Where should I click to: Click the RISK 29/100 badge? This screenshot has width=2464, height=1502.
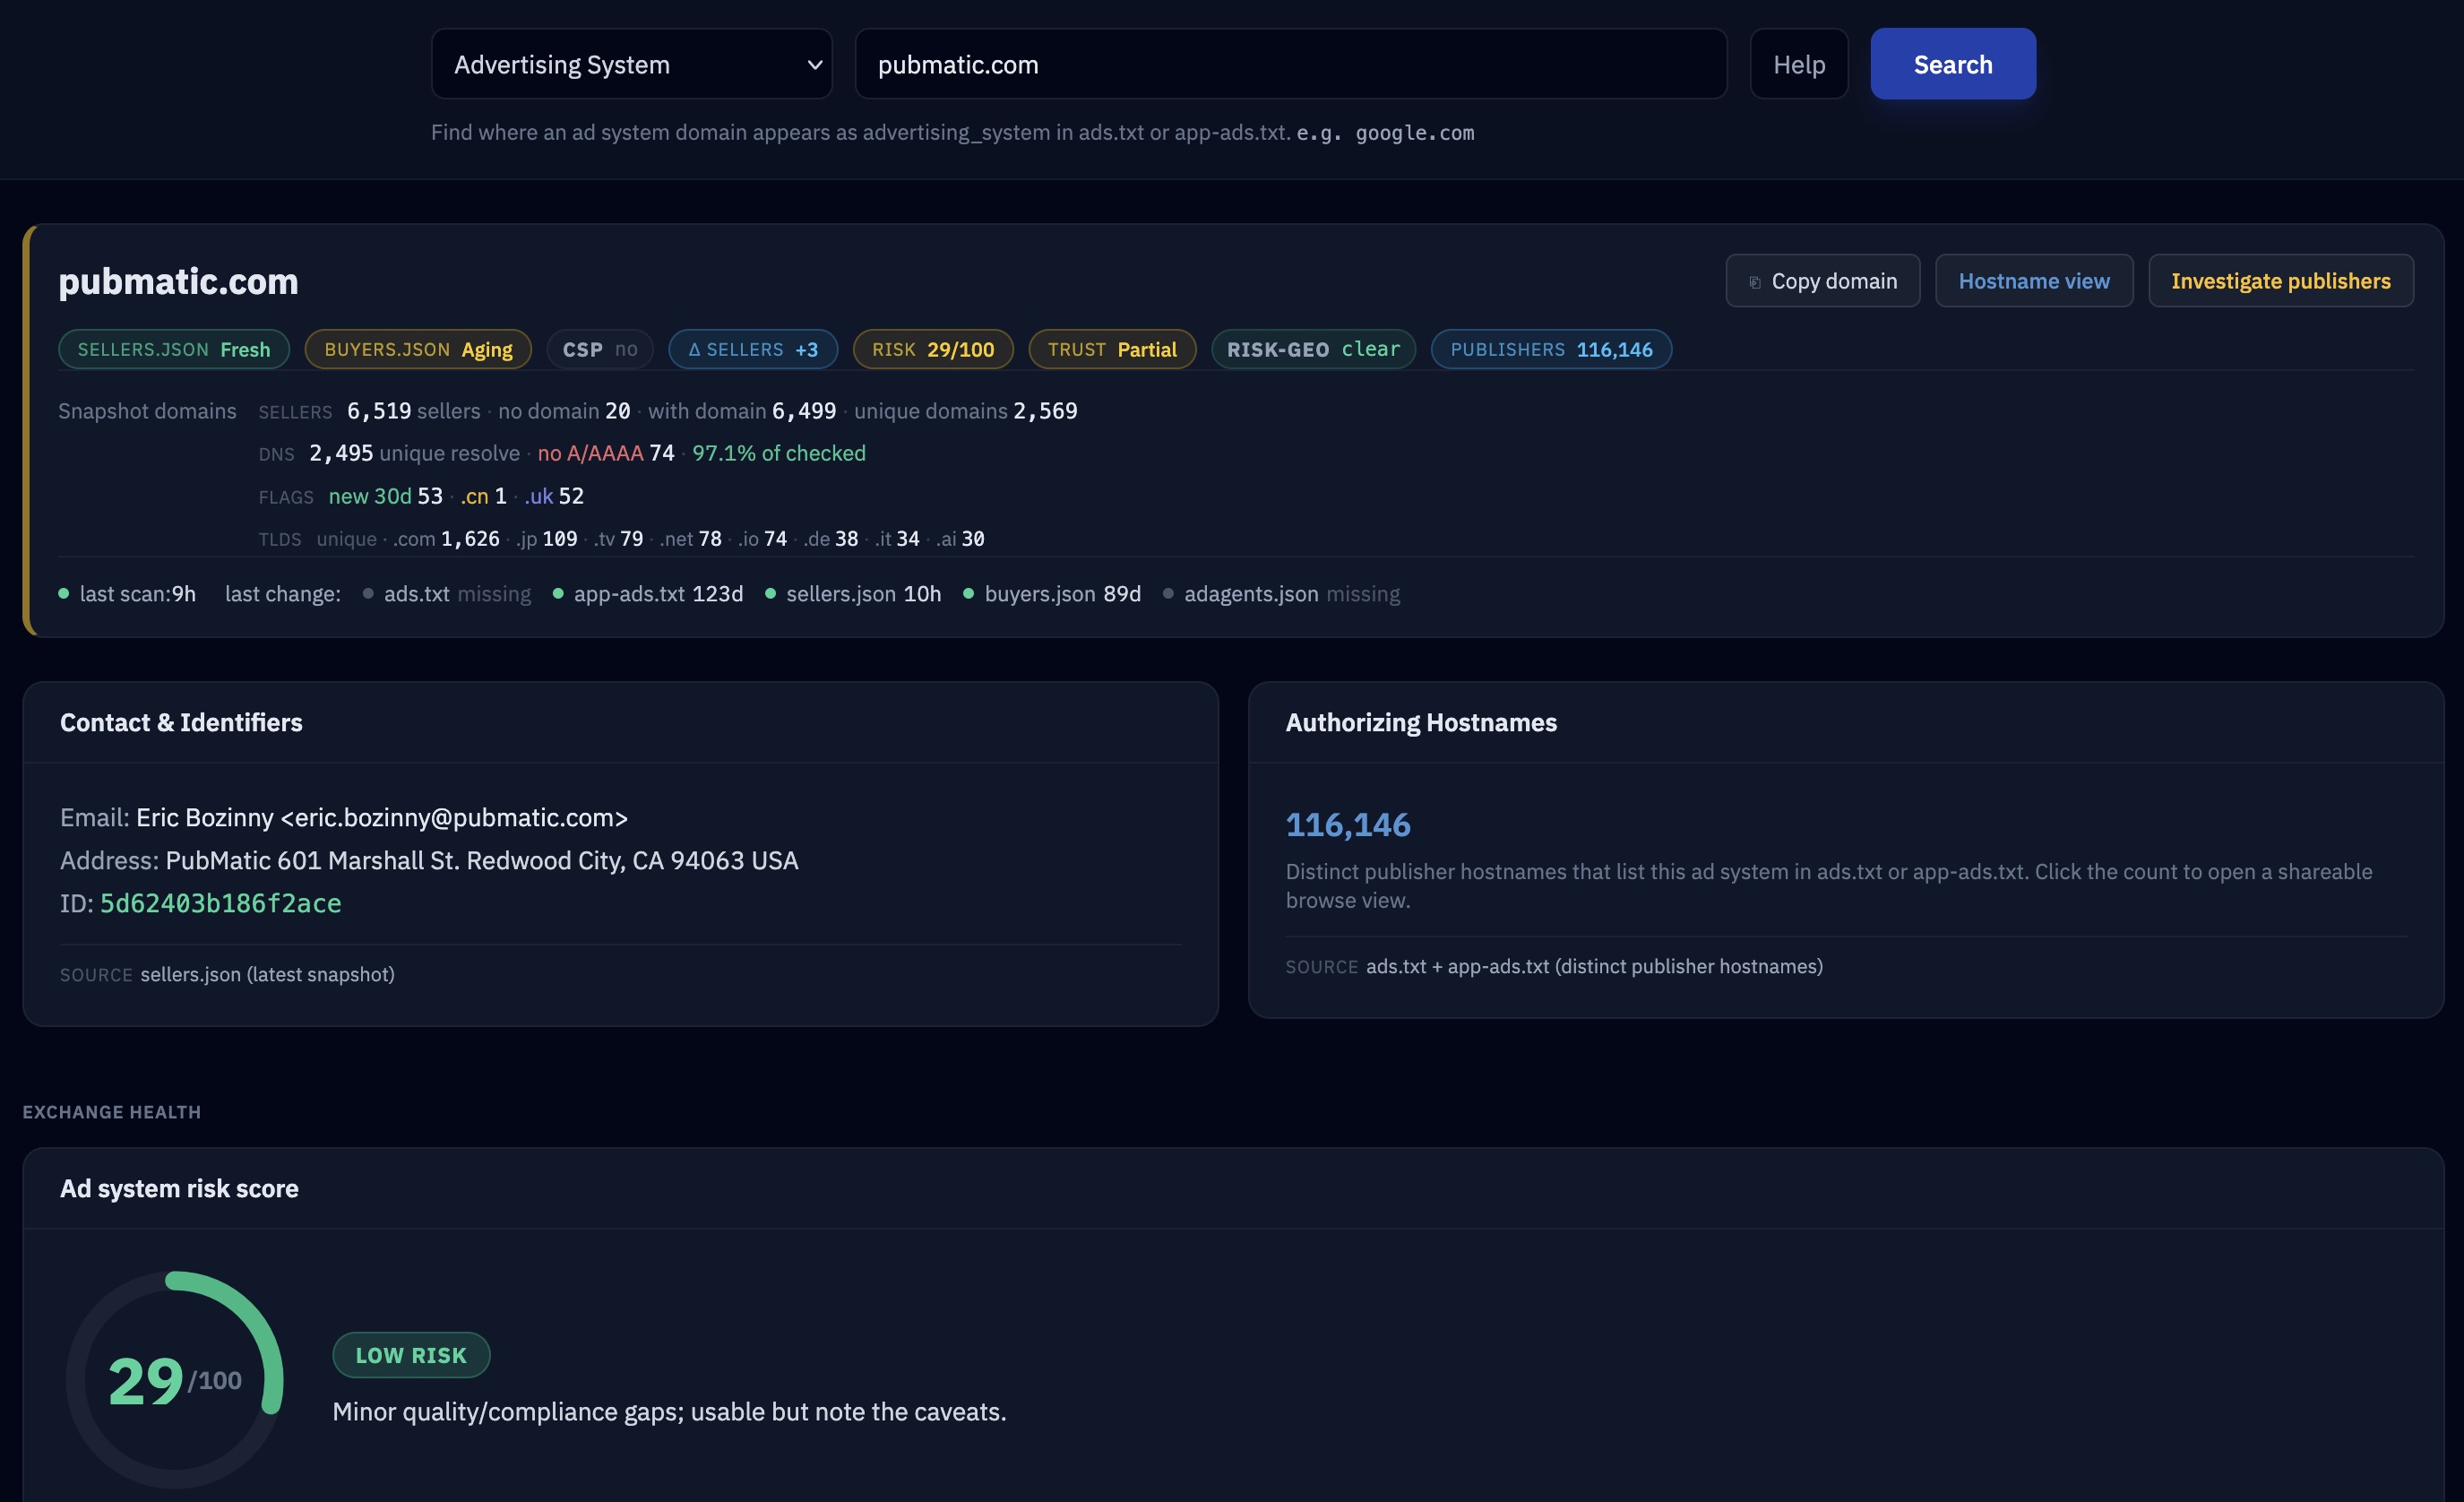(932, 349)
